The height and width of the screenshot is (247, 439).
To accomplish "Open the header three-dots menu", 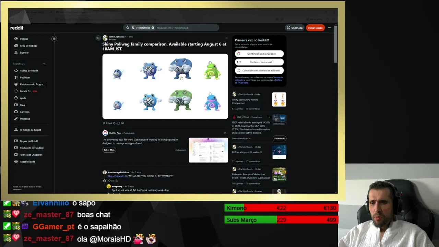I will (330, 28).
